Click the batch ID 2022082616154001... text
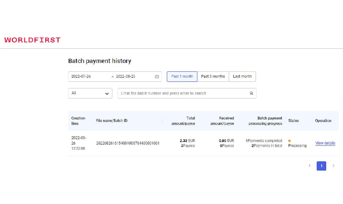This screenshot has height=204, width=343. [x=128, y=143]
